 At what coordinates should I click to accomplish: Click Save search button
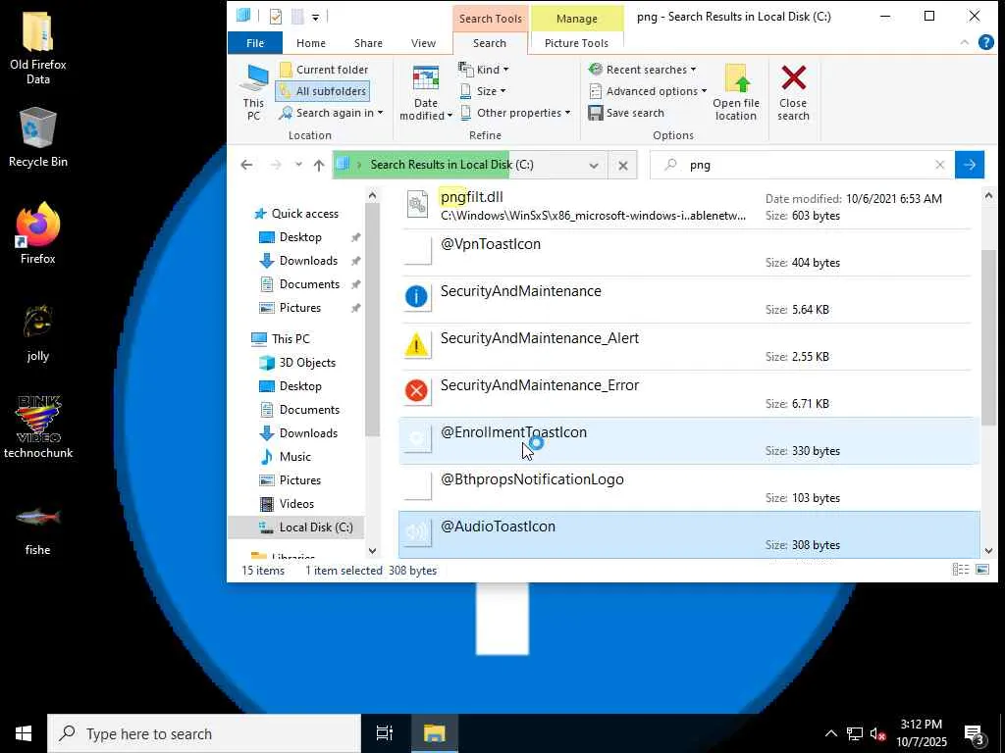click(626, 113)
